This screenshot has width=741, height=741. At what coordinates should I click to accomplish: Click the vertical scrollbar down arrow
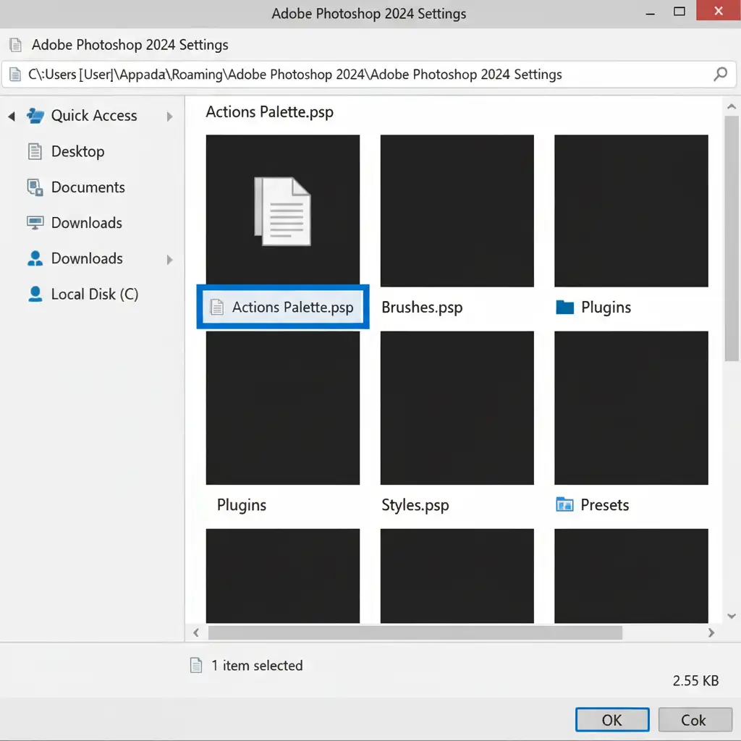click(x=731, y=616)
